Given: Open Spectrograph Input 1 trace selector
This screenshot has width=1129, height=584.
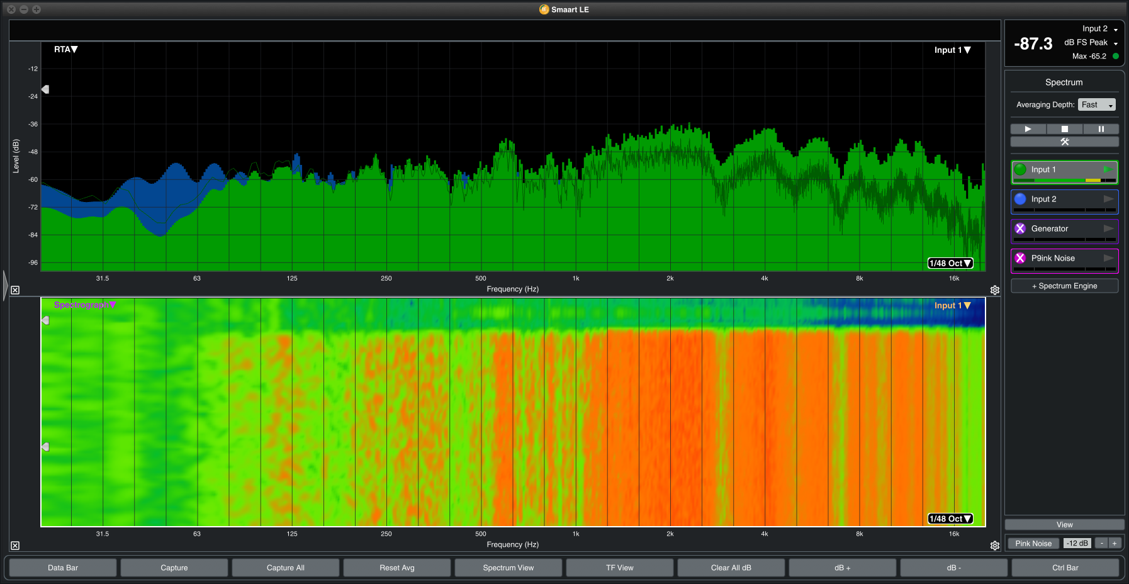Looking at the screenshot, I should [952, 305].
